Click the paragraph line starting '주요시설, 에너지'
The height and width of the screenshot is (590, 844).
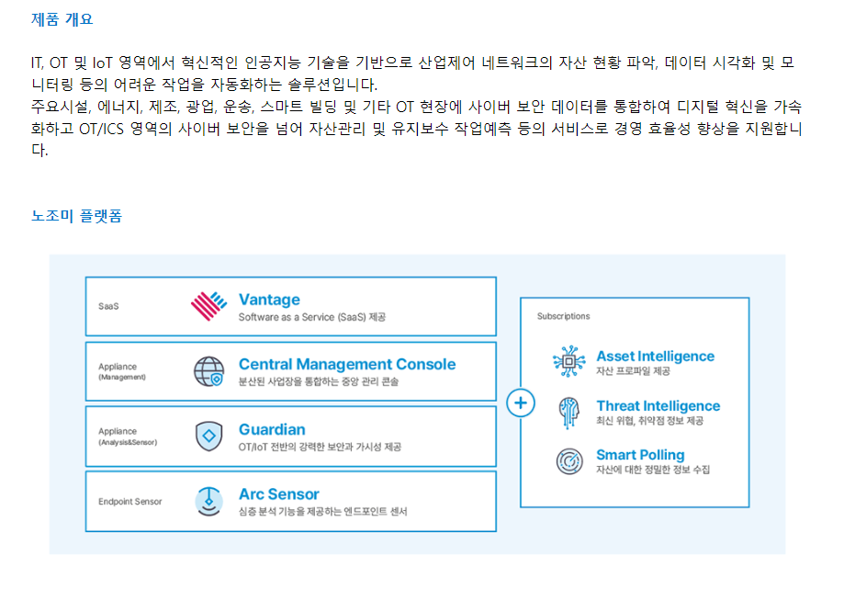coord(416,107)
